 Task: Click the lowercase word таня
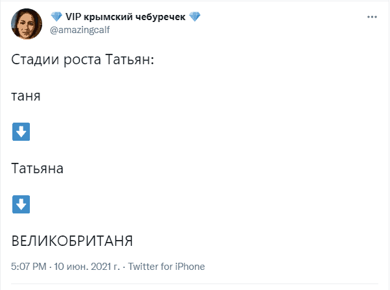click(26, 96)
